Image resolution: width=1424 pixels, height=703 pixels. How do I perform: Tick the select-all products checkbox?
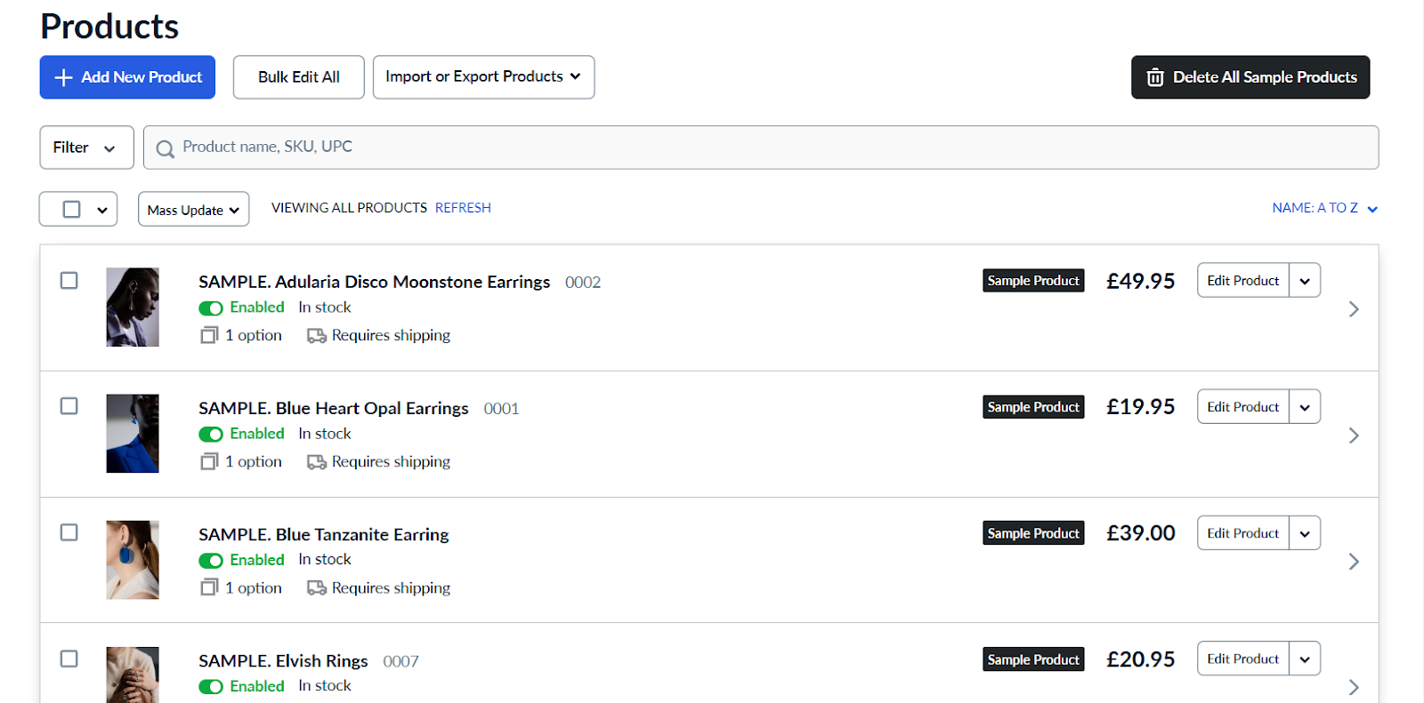pos(72,209)
